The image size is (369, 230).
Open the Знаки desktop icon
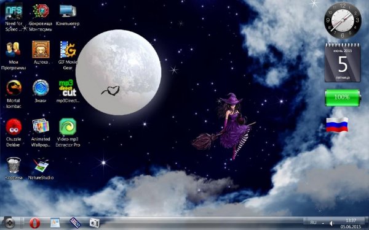pos(41,91)
